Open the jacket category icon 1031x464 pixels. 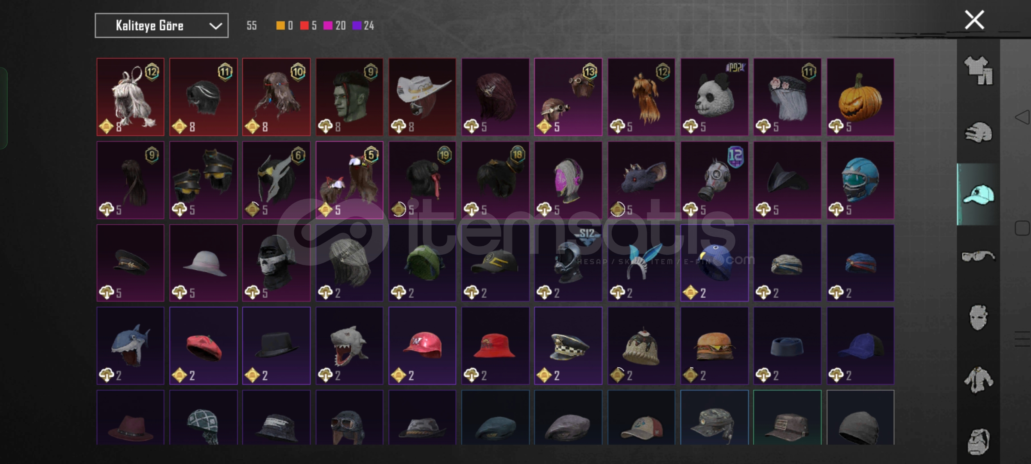click(979, 380)
